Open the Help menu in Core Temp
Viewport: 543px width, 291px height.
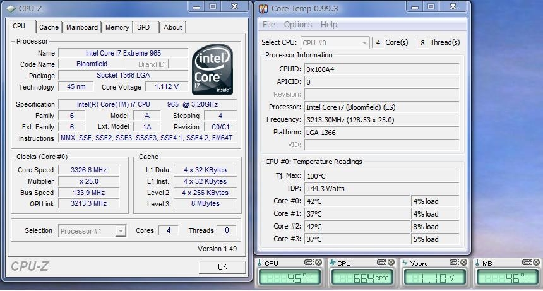(x=328, y=25)
